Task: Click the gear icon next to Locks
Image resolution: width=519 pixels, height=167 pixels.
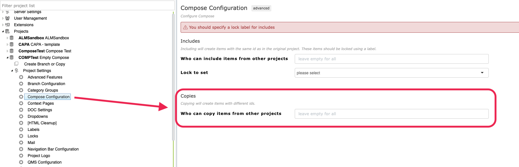Action: pyautogui.click(x=21, y=136)
